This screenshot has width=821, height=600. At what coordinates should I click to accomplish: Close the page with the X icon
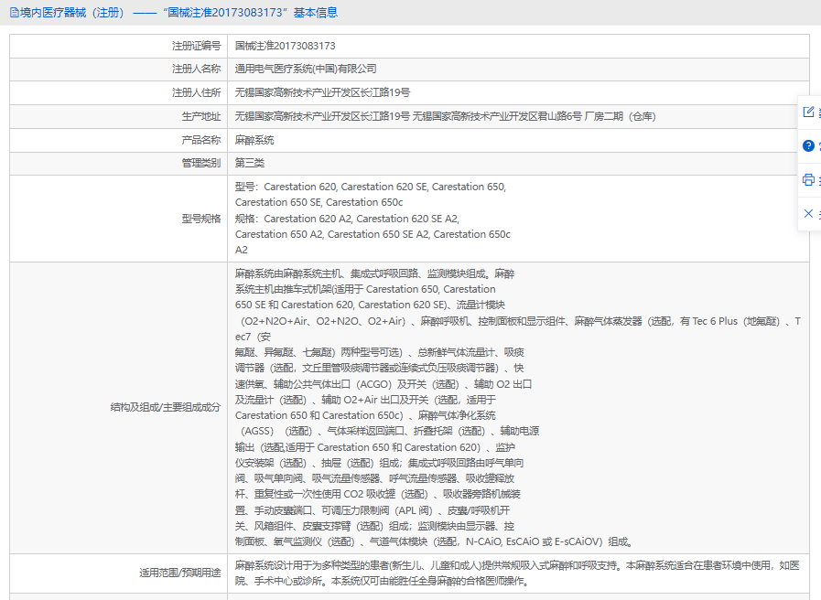pyautogui.click(x=808, y=213)
